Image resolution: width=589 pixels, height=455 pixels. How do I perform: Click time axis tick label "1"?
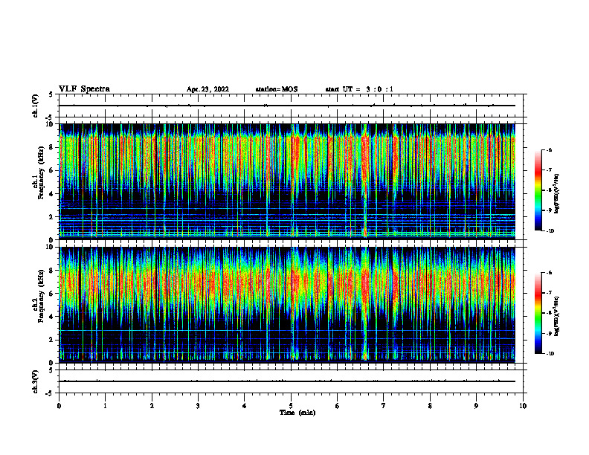(x=105, y=406)
